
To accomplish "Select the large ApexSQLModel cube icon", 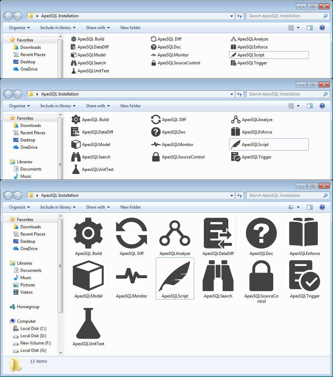I will [88, 276].
